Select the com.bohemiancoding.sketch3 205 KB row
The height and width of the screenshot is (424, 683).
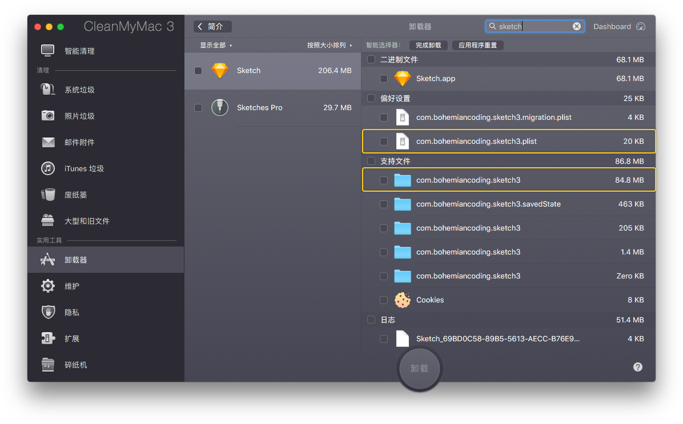click(508, 228)
